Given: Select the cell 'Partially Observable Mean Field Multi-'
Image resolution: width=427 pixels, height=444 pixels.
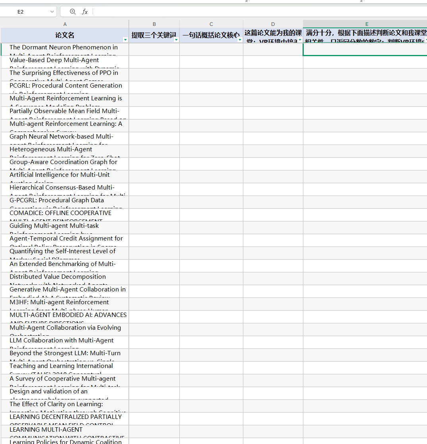Looking at the screenshot, I should [65, 113].
